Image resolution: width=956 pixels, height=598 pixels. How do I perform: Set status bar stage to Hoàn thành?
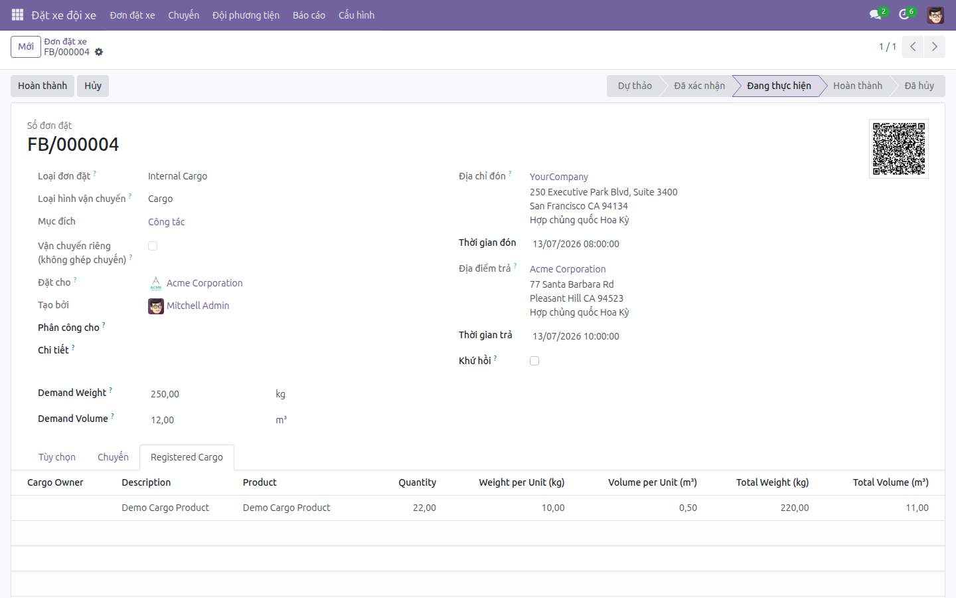pyautogui.click(x=857, y=86)
